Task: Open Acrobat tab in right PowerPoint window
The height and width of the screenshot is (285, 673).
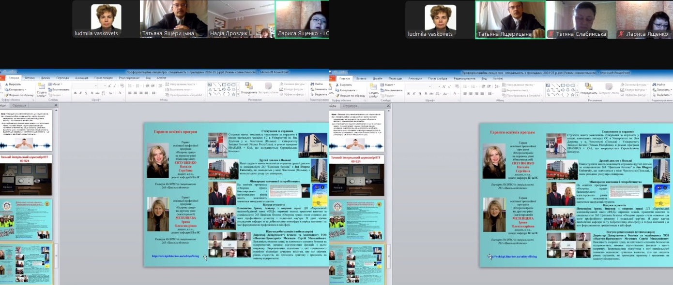Action: pos(498,78)
